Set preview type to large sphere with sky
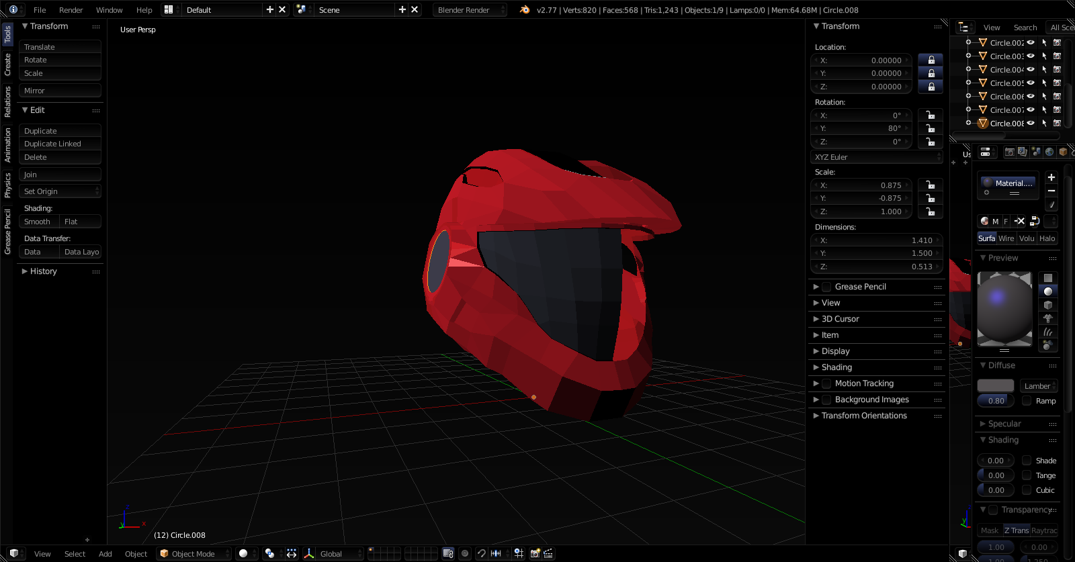Screen dimensions: 1075x562 point(1048,345)
